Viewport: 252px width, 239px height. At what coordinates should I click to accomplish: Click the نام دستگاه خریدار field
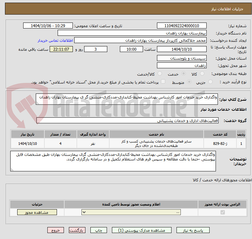(132, 33)
